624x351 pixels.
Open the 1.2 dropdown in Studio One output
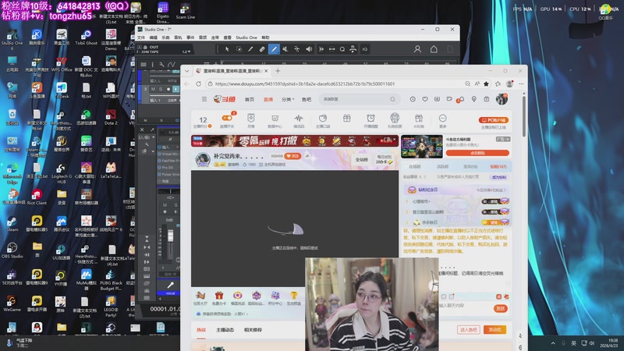click(x=186, y=51)
